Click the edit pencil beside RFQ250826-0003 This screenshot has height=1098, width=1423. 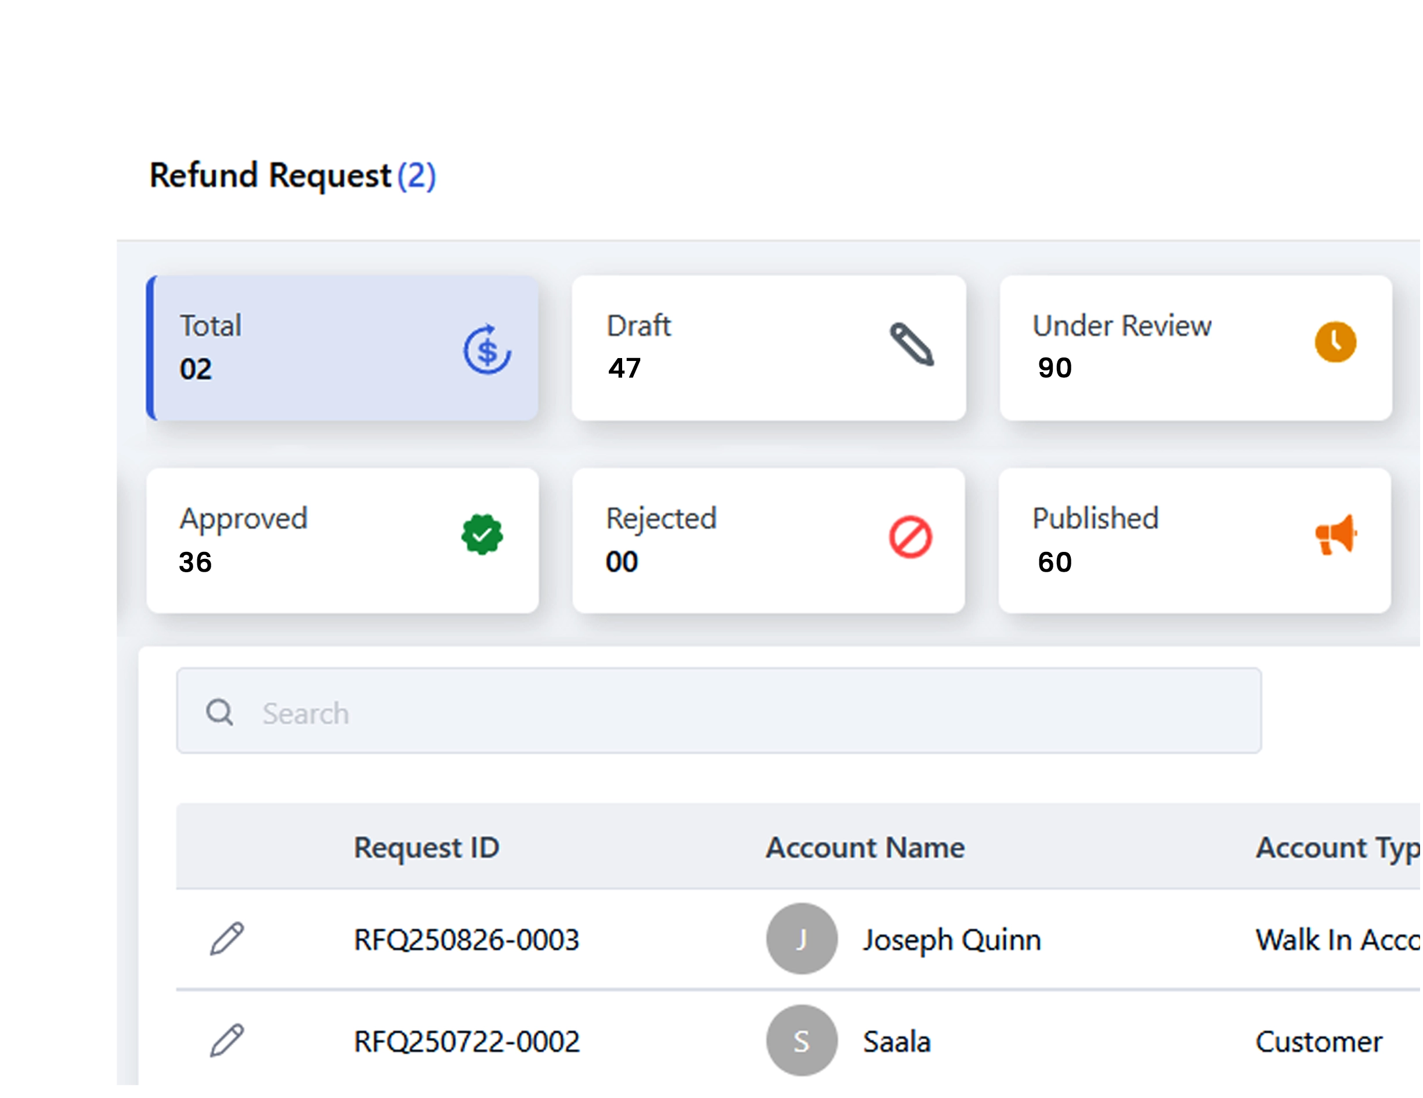[228, 938]
